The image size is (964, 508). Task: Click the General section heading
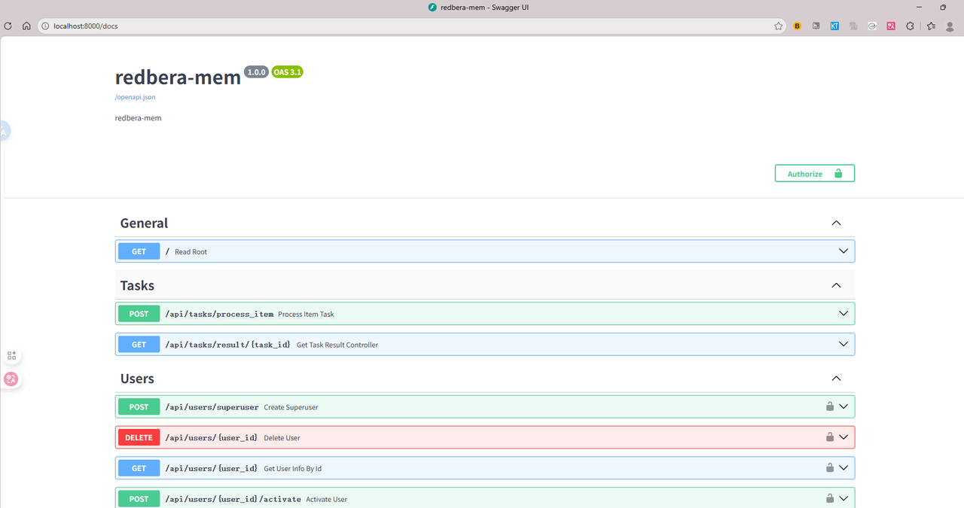click(144, 224)
